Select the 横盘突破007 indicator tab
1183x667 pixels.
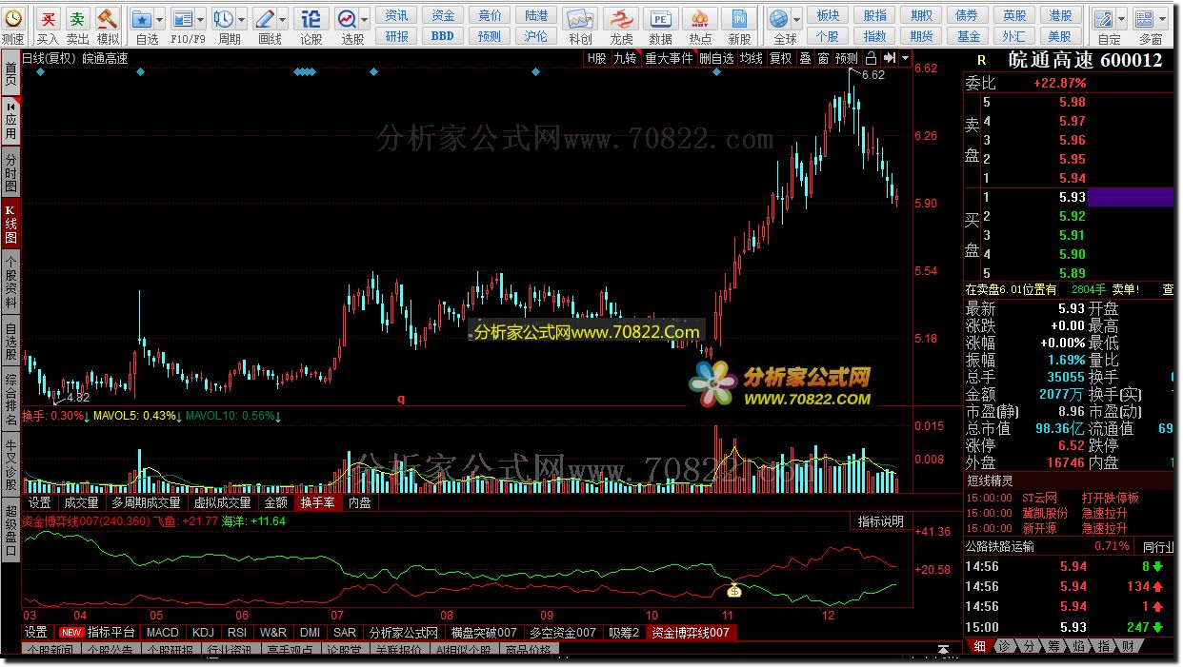tap(484, 632)
